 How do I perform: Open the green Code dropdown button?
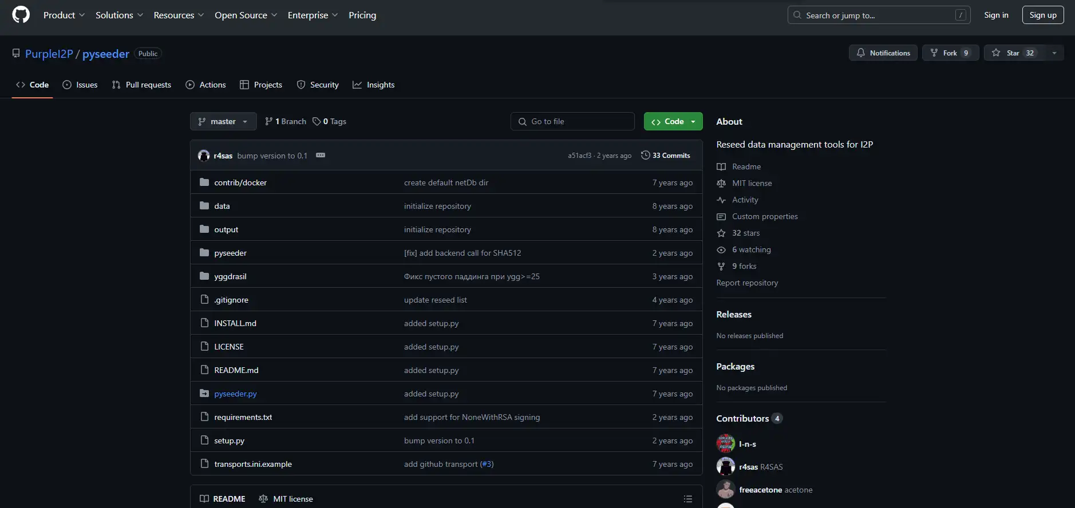[x=673, y=121]
